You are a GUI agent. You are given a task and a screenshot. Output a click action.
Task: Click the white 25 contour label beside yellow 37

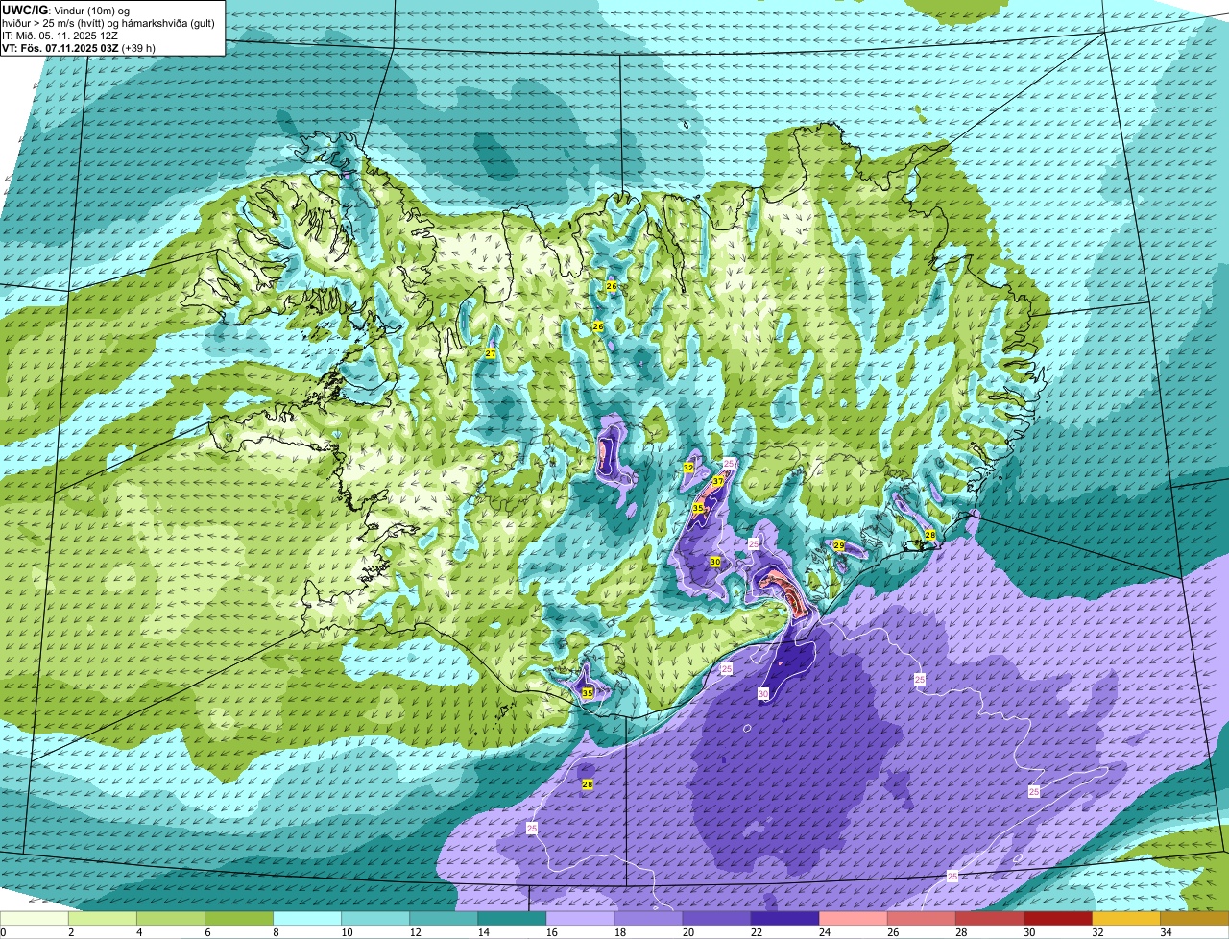pos(729,464)
